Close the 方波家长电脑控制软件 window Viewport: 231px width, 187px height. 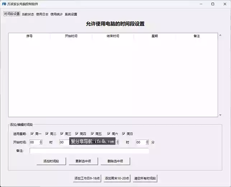[x=225, y=4]
